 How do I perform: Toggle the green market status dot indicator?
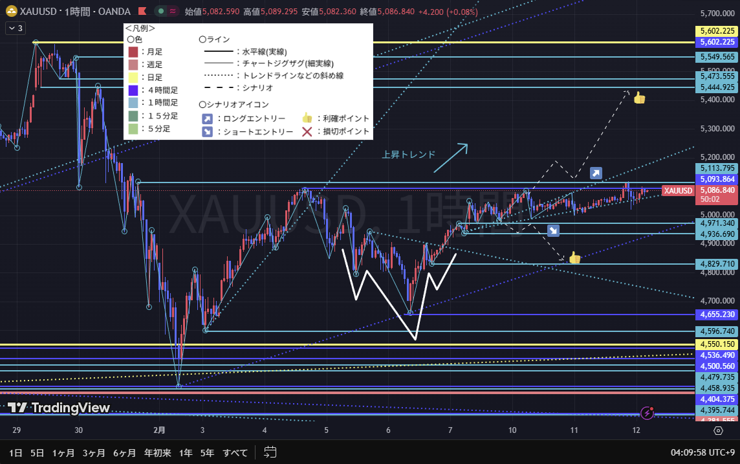pos(160,11)
